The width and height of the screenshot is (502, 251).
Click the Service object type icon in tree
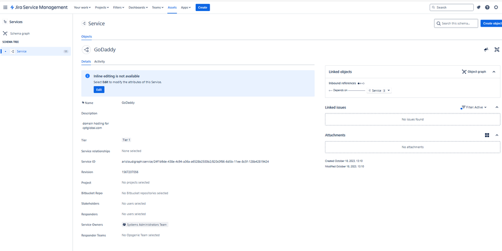13,51
